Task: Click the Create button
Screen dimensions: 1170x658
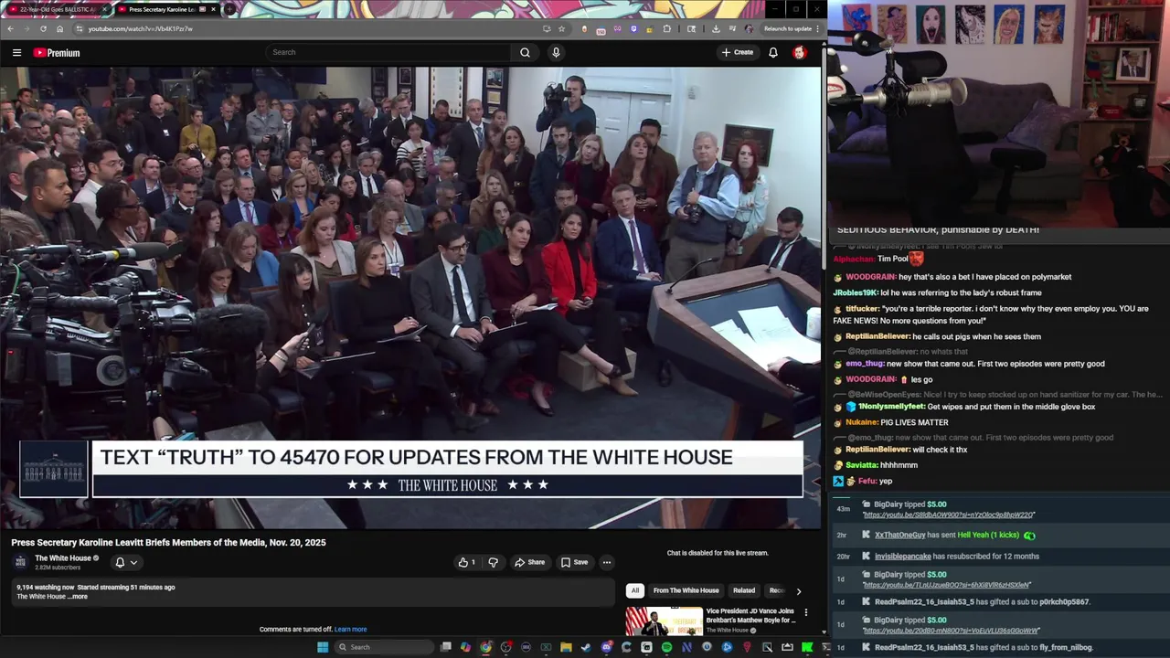Action: point(738,52)
